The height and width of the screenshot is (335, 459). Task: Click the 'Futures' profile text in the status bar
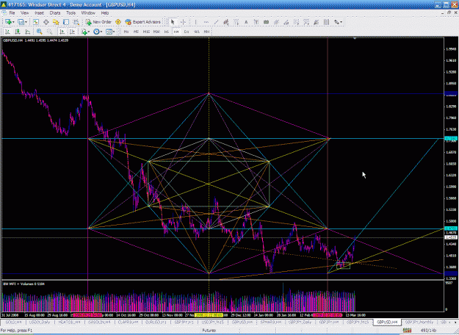pos(209,331)
